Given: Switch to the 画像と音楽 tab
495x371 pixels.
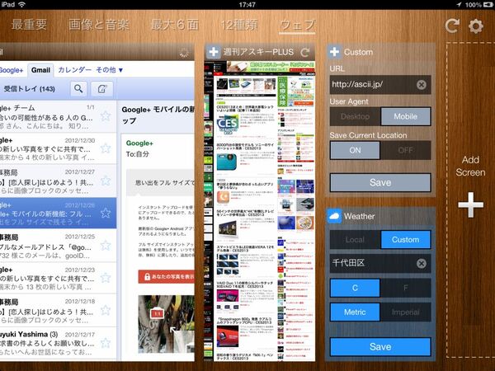Looking at the screenshot, I should [99, 25].
